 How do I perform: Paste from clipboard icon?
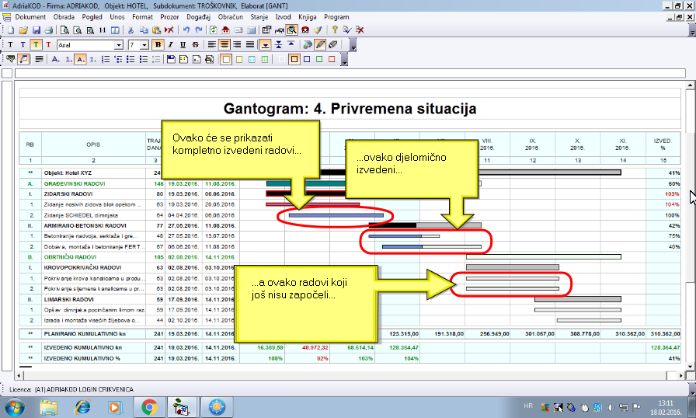tap(156, 30)
